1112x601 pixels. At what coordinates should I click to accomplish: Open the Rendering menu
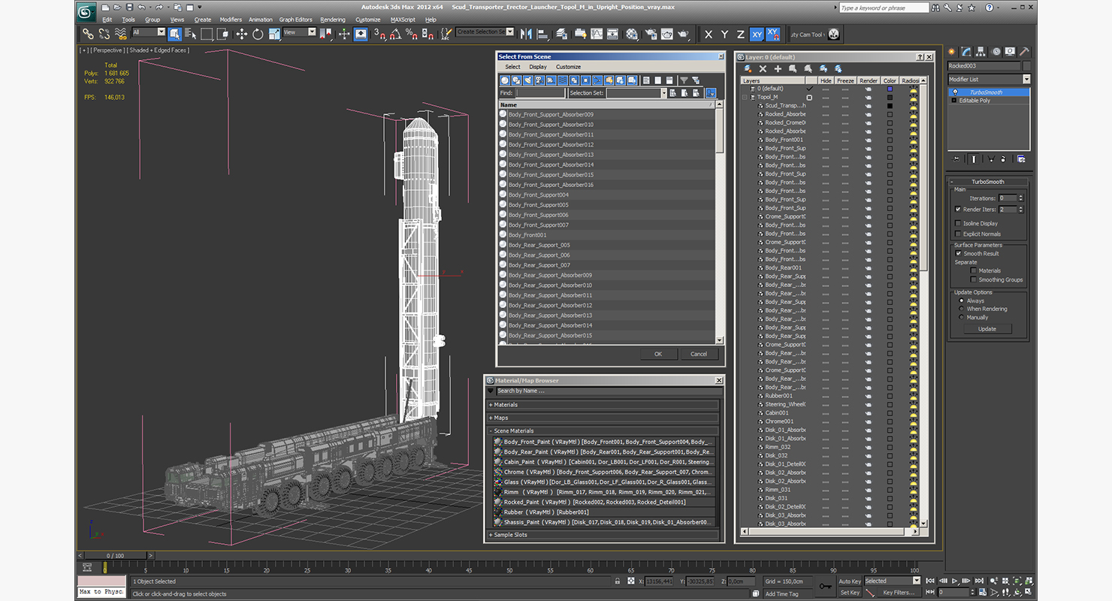[333, 20]
